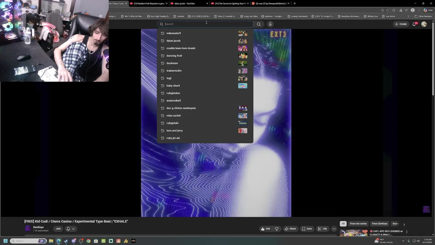Select search suggestion watermike9
This screenshot has width=435, height=245.
coord(205,101)
